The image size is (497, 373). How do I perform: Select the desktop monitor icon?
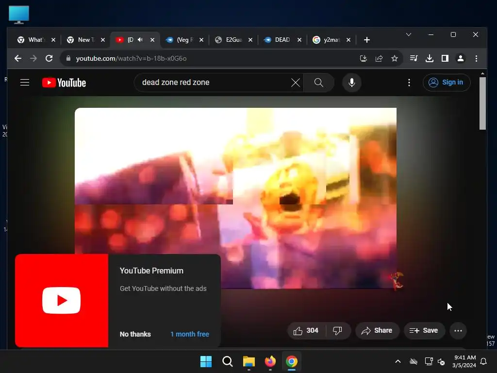(19, 15)
